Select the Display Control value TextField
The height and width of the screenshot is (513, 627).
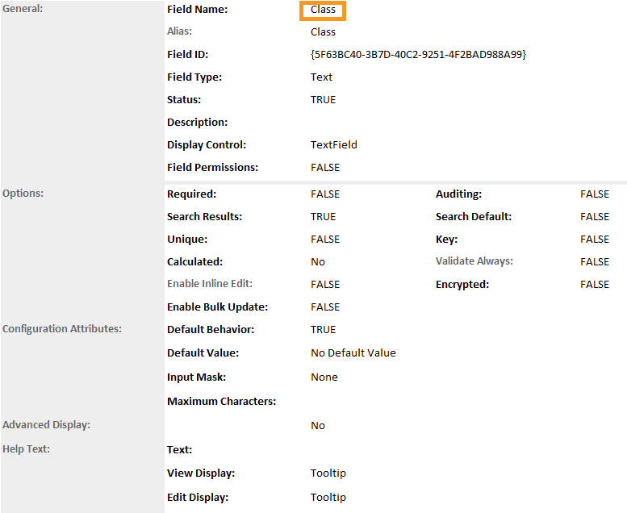click(x=333, y=145)
